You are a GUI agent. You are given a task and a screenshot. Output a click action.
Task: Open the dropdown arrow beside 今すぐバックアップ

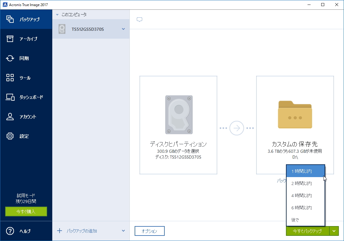point(334,231)
